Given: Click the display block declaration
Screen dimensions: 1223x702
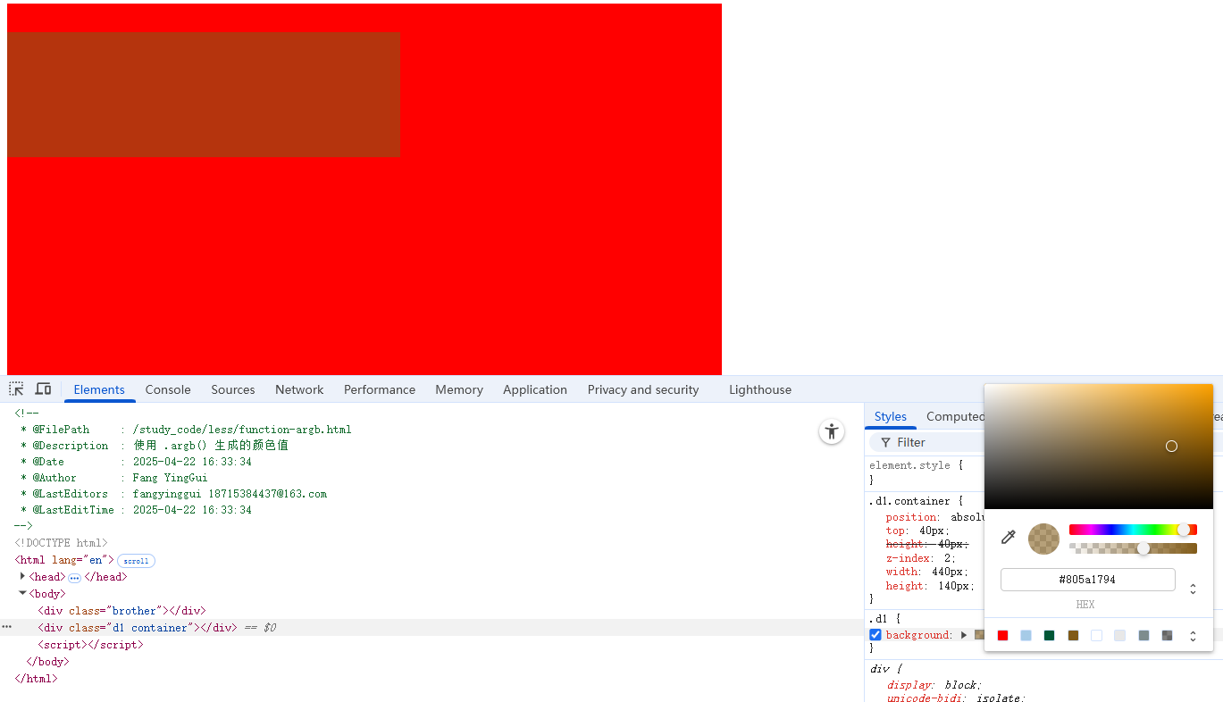Looking at the screenshot, I should click(934, 685).
